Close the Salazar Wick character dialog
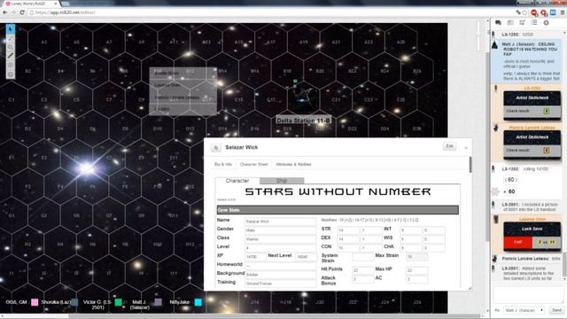567x319 pixels. click(466, 148)
